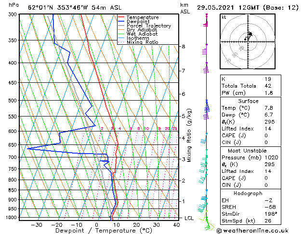Click the '(Base: 12)' label
303x234 pixels.
pyautogui.click(x=280, y=8)
